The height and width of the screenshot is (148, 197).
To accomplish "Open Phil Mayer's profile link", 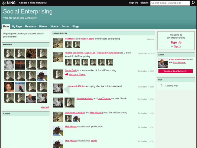I will click(x=70, y=39).
